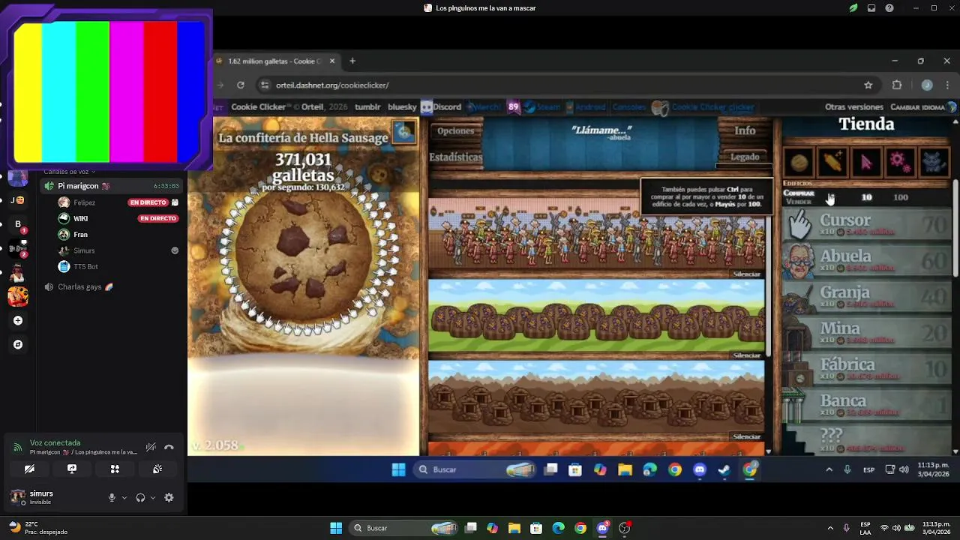This screenshot has width=960, height=540.
Task: Open the tumblr link in top bar
Action: coord(367,107)
